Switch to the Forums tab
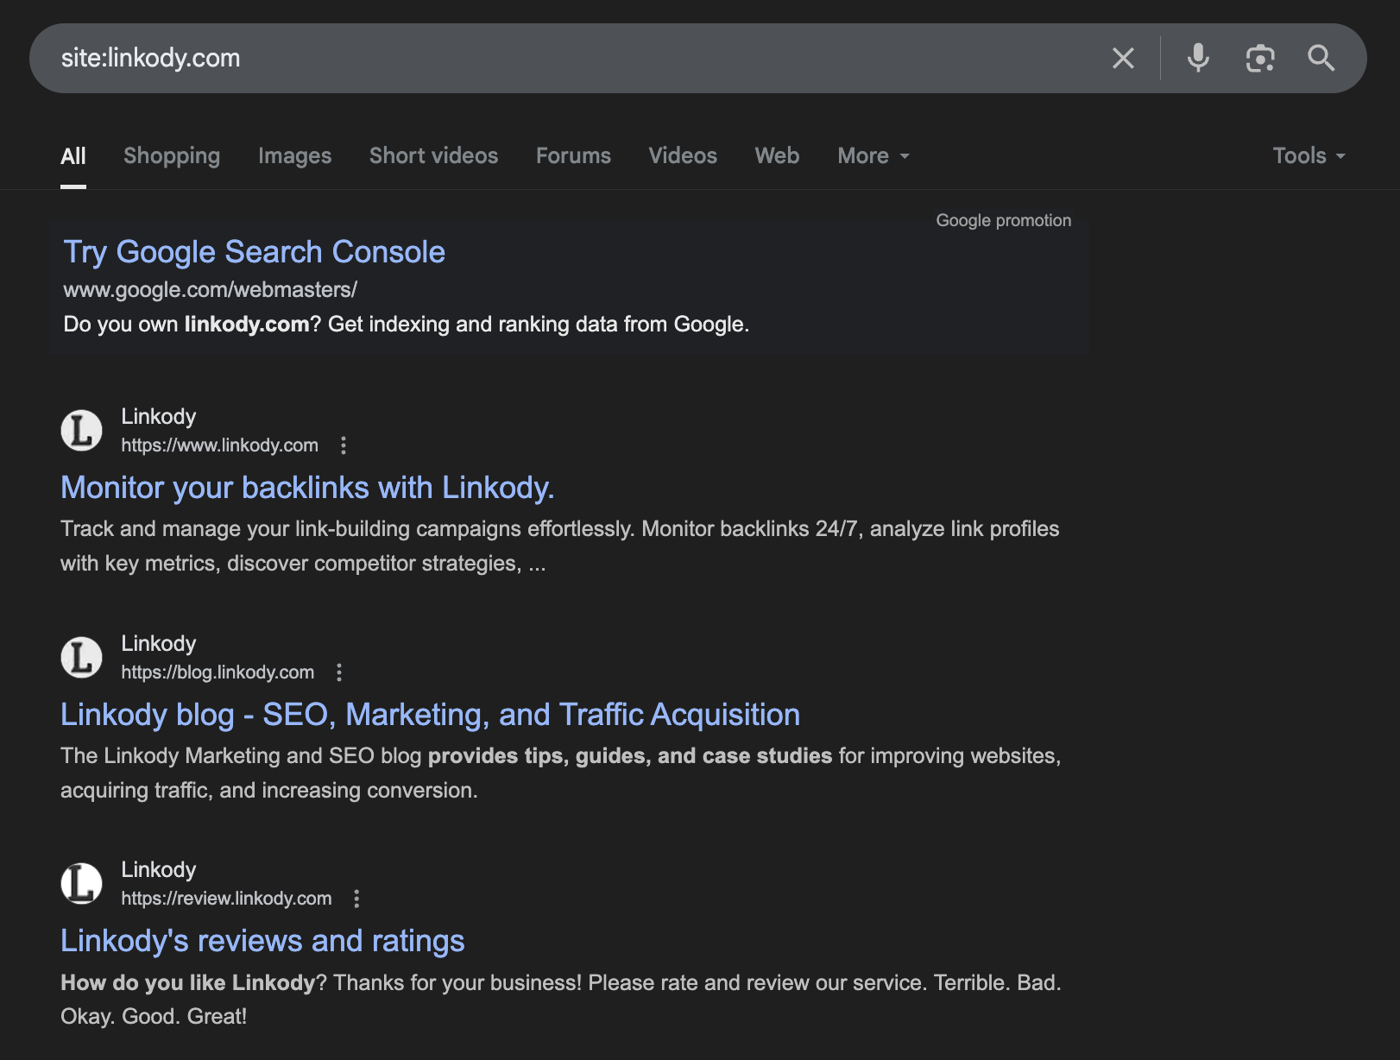This screenshot has height=1060, width=1400. (x=574, y=156)
